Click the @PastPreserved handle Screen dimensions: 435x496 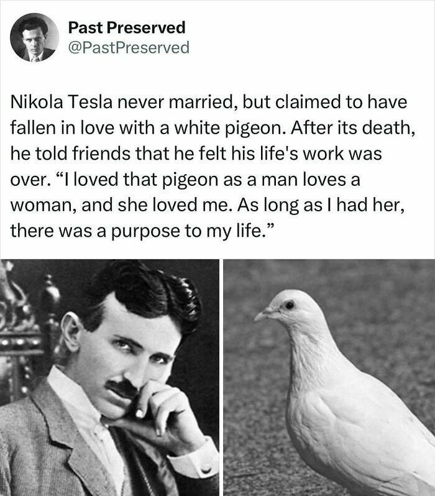point(127,47)
